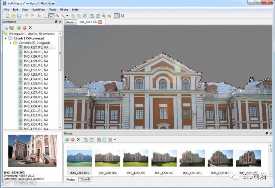Screen dimensions: 275x188
Task: Redo the last undone action
Action: click(32, 16)
